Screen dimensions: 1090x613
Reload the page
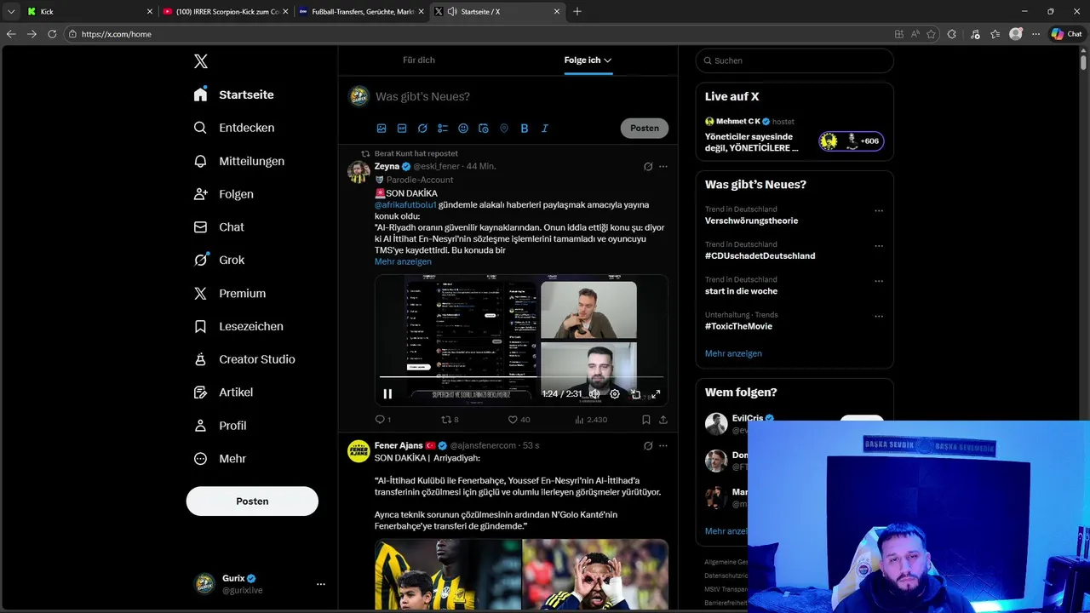click(52, 34)
